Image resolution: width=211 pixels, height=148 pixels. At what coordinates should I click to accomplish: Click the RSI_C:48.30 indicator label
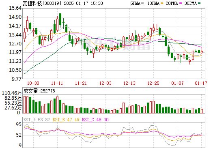tap(95, 120)
